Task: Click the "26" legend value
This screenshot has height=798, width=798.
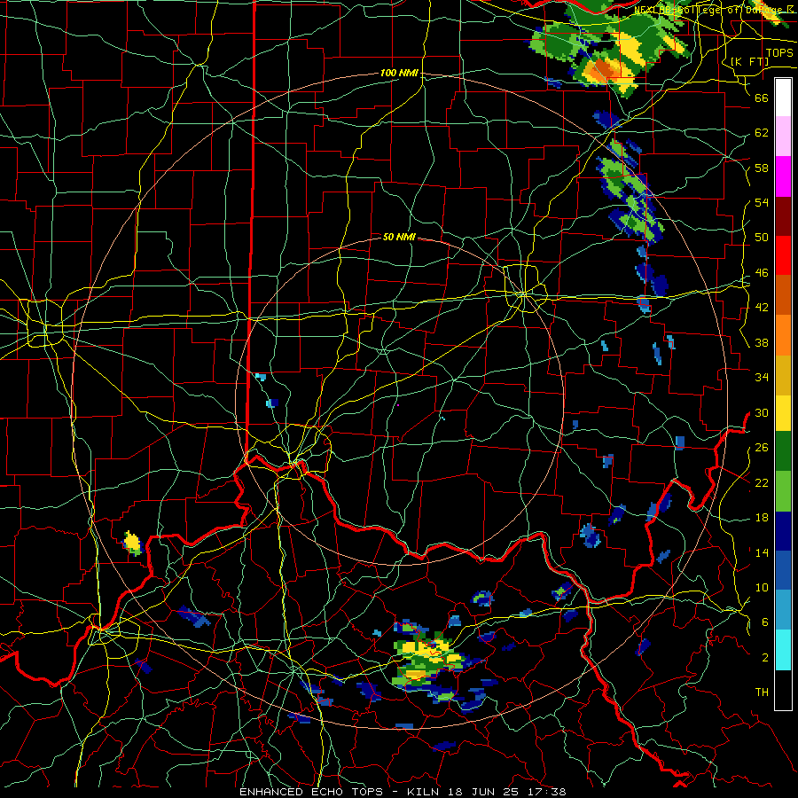Action: [762, 448]
